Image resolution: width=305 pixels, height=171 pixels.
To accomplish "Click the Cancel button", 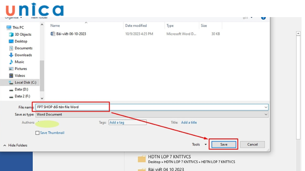I will pyautogui.click(x=252, y=144).
